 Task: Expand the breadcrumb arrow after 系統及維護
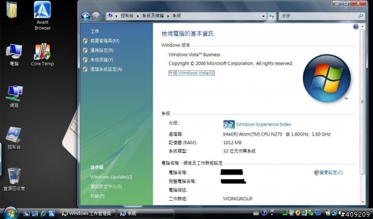(168, 16)
